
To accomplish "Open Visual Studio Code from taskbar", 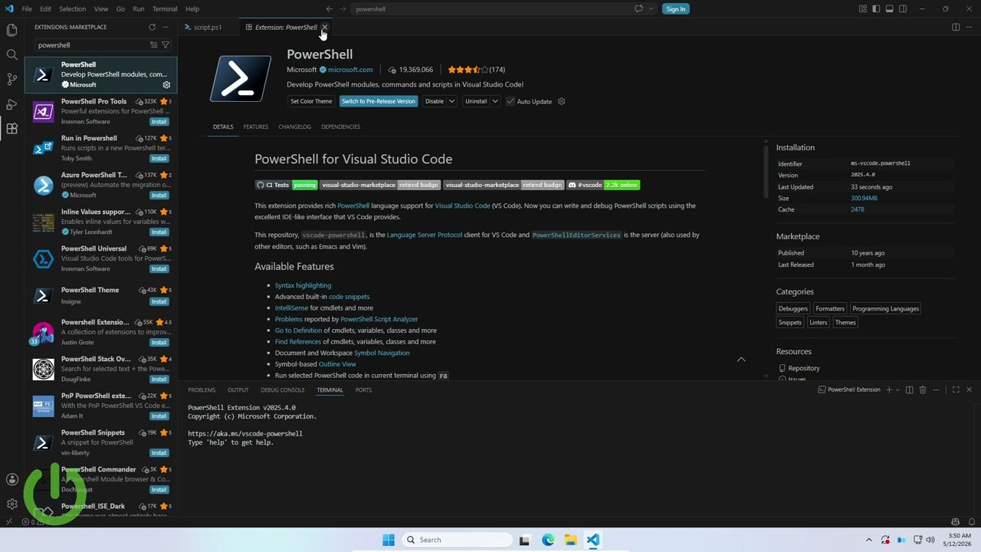I will coord(593,540).
